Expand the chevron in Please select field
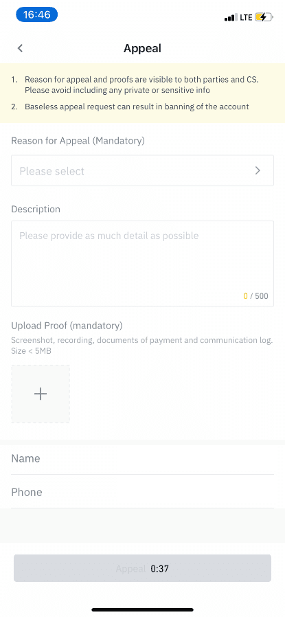This screenshot has height=617, width=285. click(x=258, y=170)
